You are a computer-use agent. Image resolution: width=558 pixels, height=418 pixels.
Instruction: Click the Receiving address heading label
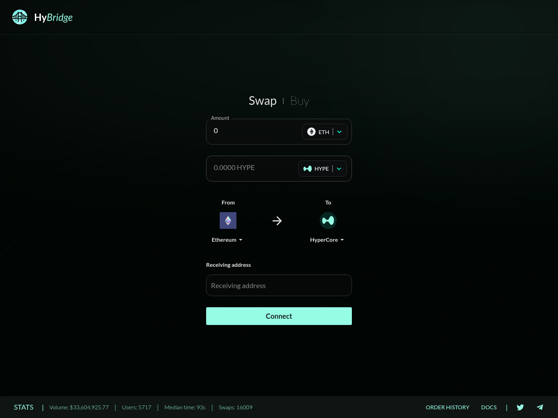(x=228, y=265)
